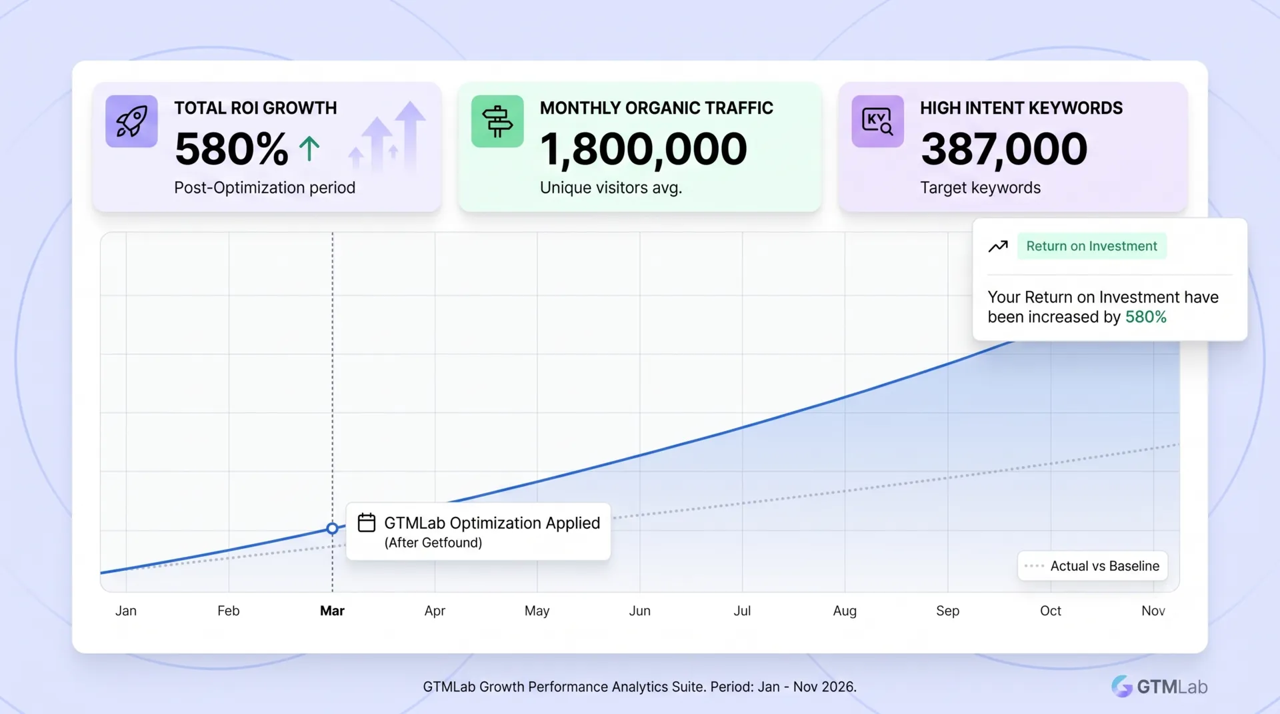
Task: Open the Monthly Organic Traffic card
Action: [639, 147]
